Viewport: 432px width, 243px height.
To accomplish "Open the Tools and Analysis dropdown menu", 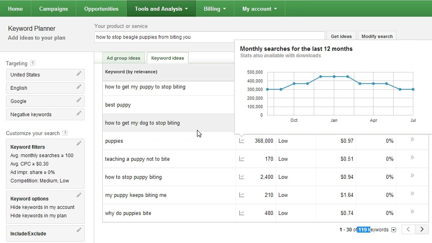I will pos(161,9).
